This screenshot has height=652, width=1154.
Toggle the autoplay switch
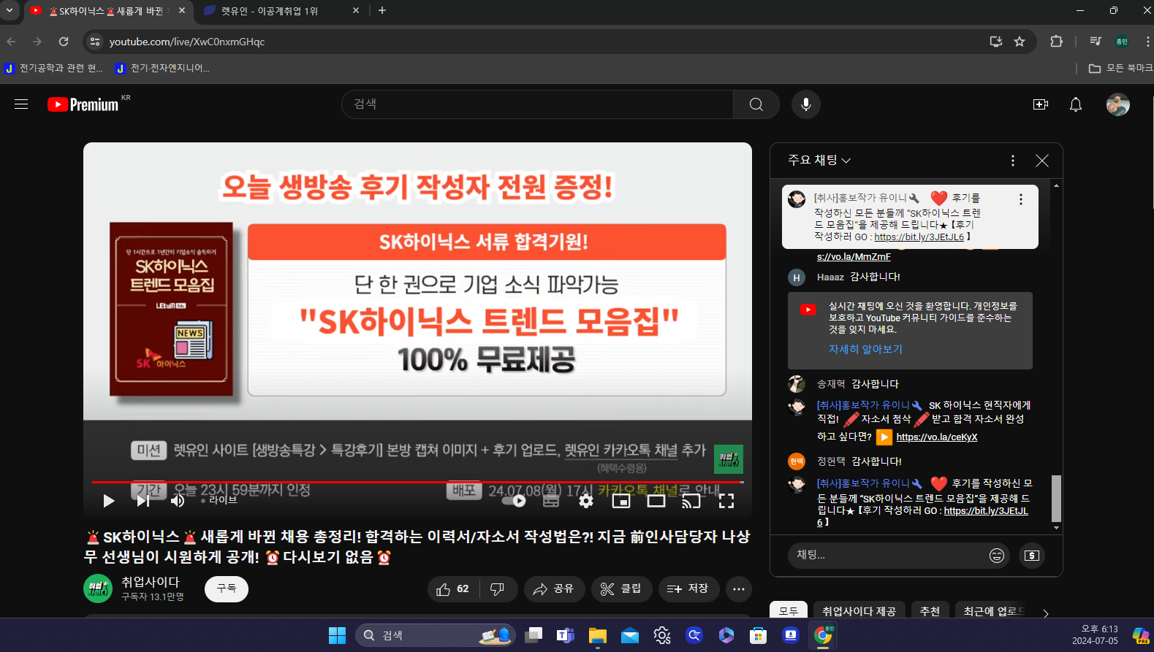(x=516, y=501)
